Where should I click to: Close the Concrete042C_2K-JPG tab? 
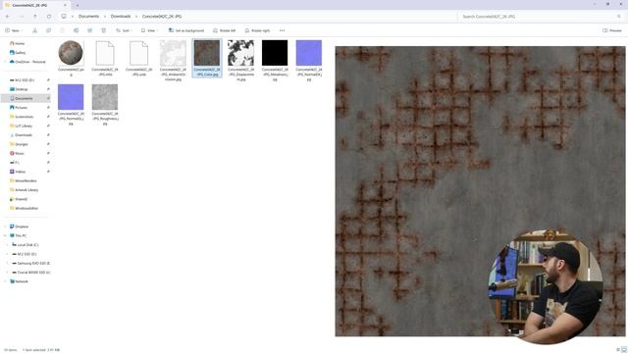coord(65,5)
